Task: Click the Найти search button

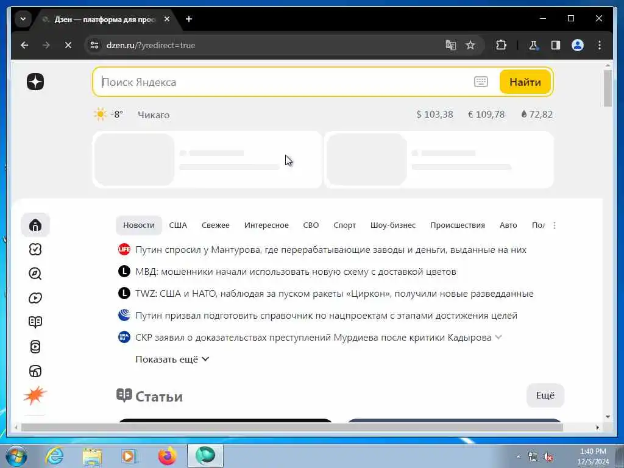Action: pyautogui.click(x=525, y=82)
